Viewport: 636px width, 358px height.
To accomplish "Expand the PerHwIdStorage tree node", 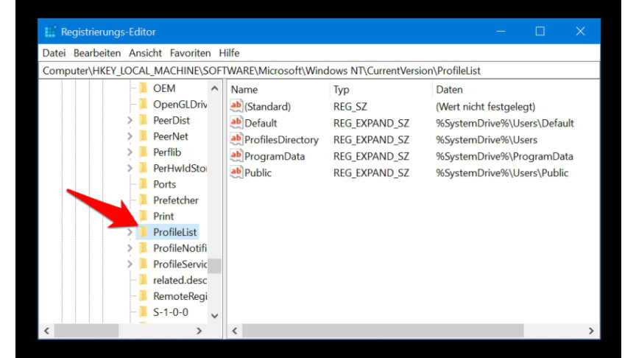I will [130, 168].
